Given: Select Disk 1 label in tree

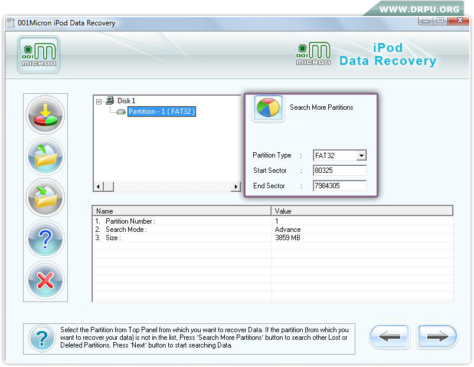Looking at the screenshot, I should point(126,100).
